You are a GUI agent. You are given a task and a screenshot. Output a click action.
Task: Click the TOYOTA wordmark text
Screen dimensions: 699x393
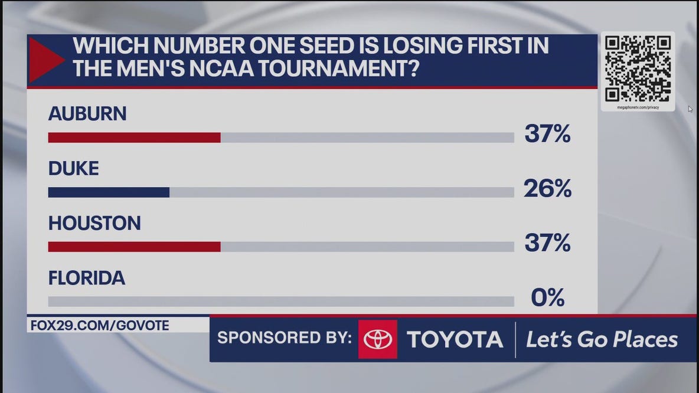pos(455,339)
